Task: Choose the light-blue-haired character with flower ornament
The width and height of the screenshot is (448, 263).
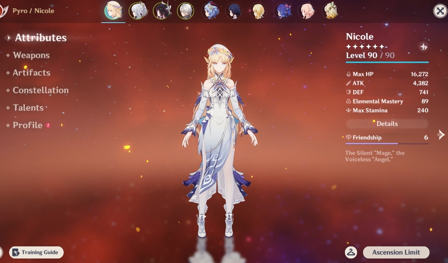Action: coord(210,11)
